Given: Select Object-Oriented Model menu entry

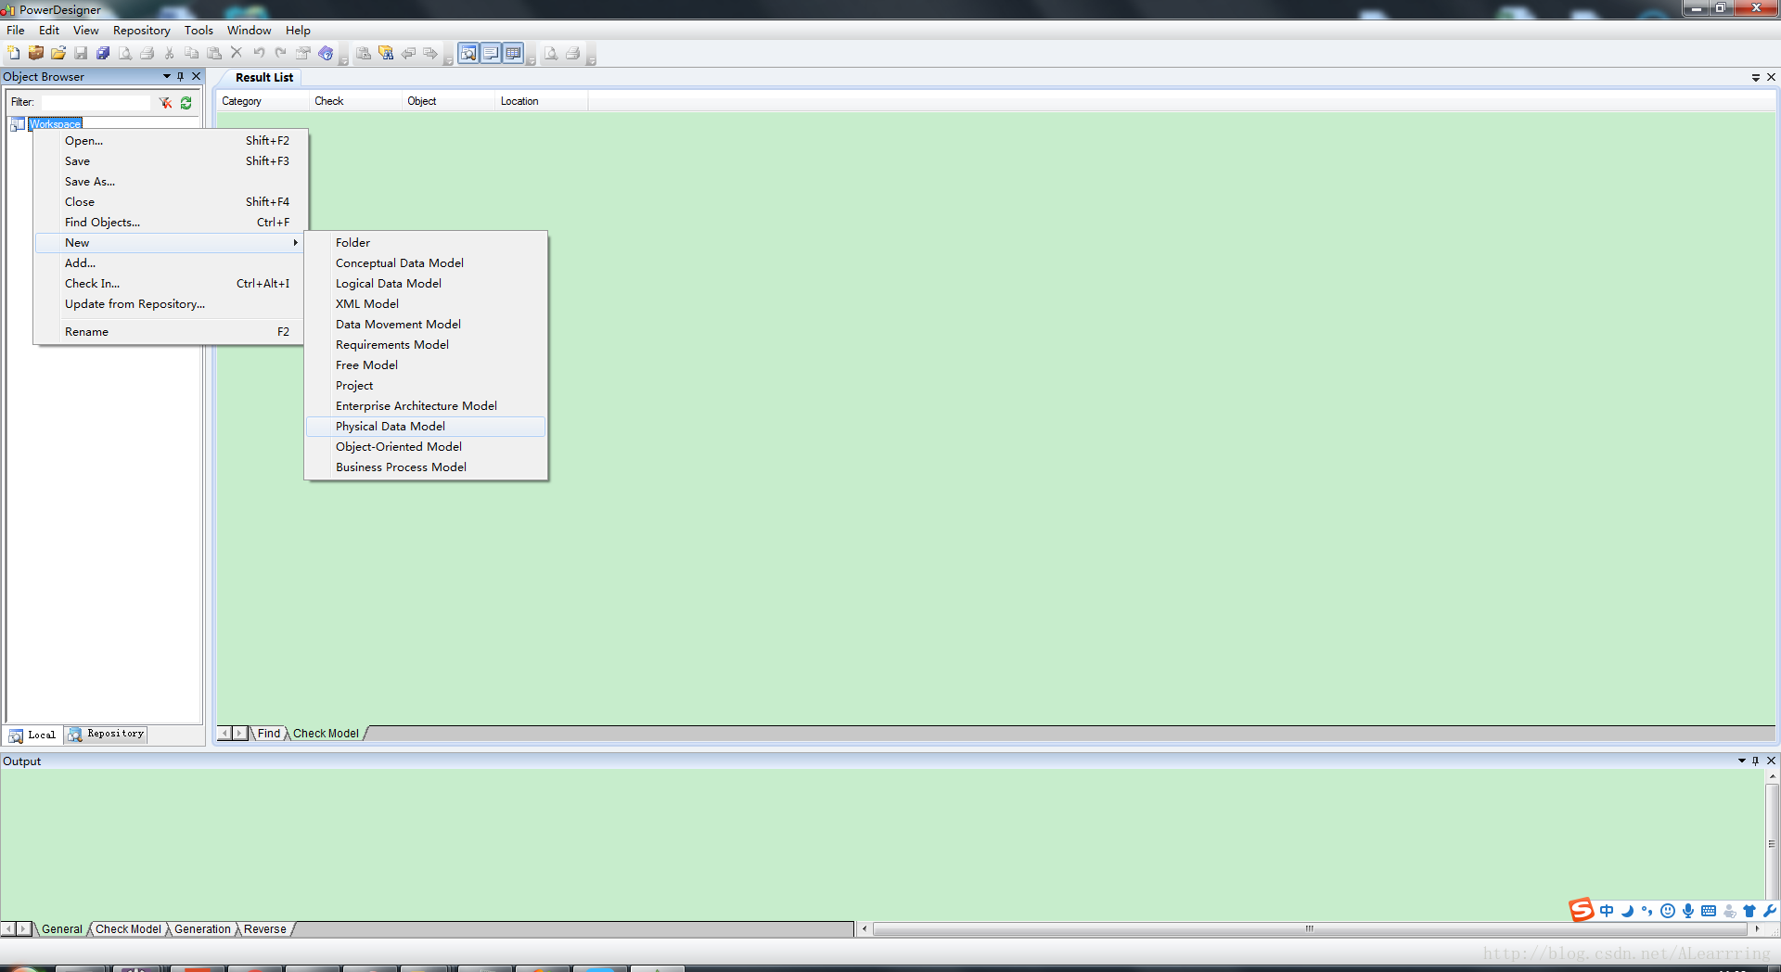Looking at the screenshot, I should [426, 447].
